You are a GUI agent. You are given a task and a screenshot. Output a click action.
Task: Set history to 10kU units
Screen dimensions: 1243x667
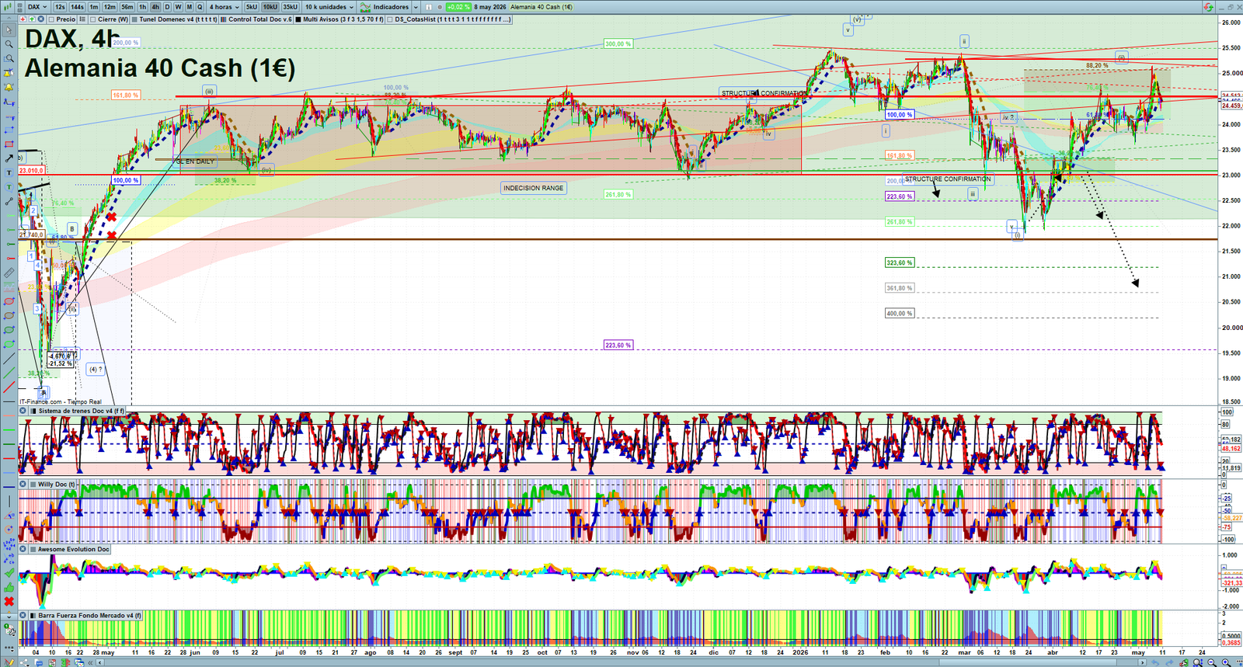[x=270, y=7]
